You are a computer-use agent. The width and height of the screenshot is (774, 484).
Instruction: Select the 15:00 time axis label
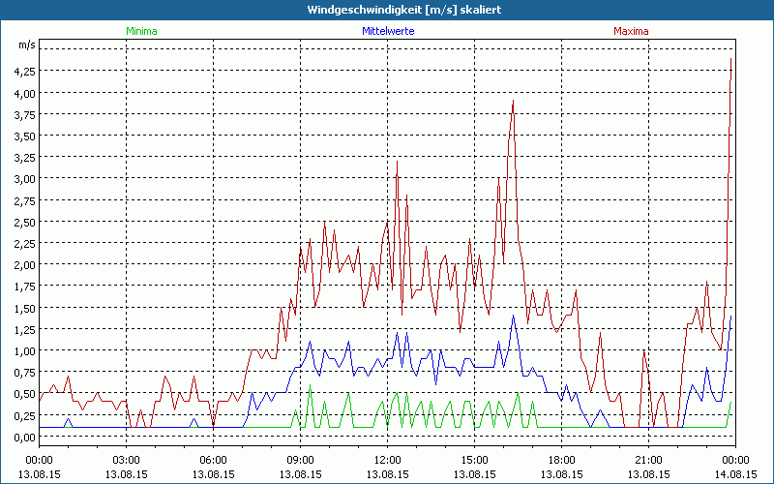click(474, 460)
